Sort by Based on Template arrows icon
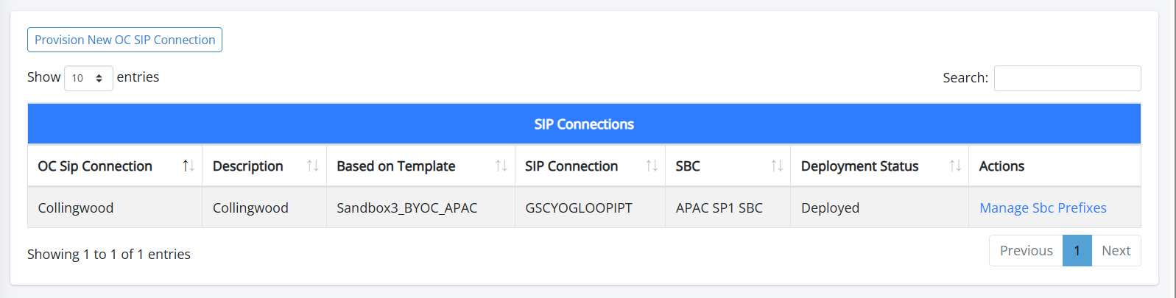The image size is (1176, 298). 501,166
